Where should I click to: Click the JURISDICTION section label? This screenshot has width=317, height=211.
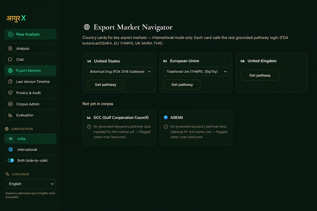point(22,129)
